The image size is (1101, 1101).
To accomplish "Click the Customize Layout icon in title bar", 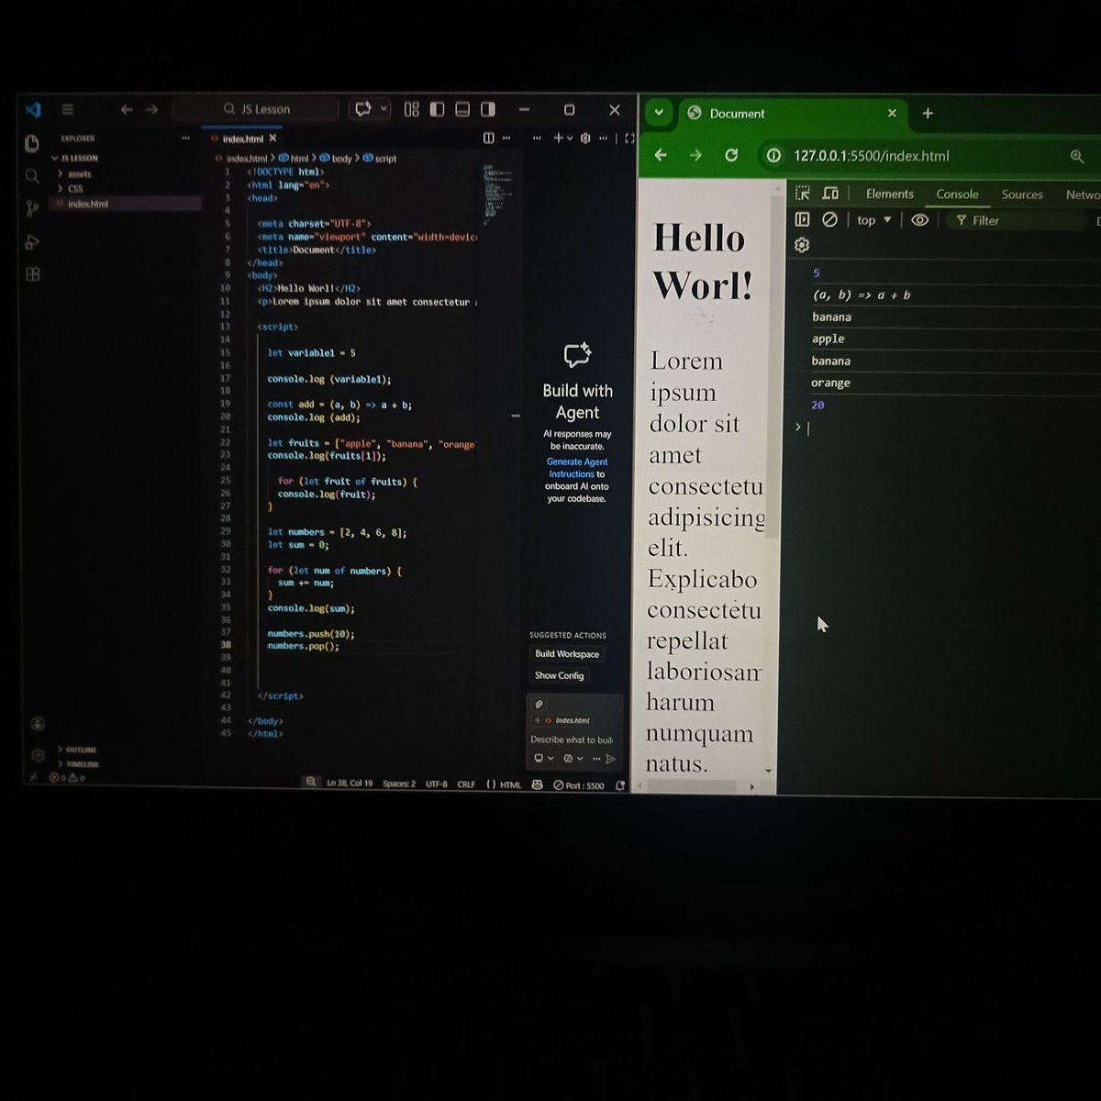I will pos(412,109).
